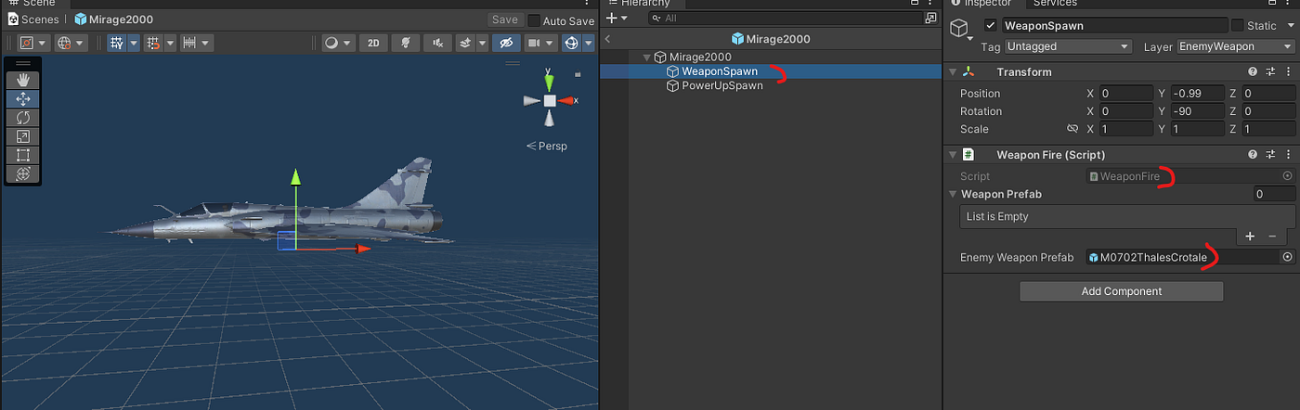Toggle pivot/center tool handle position

pyautogui.click(x=32, y=43)
